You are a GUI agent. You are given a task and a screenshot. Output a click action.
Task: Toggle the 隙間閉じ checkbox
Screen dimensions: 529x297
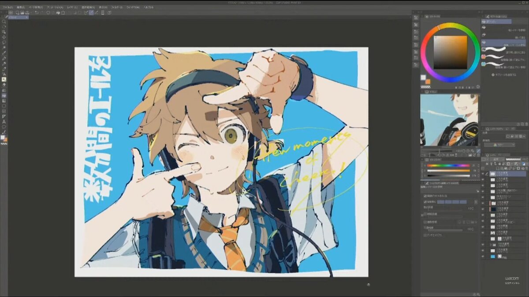coord(425,202)
